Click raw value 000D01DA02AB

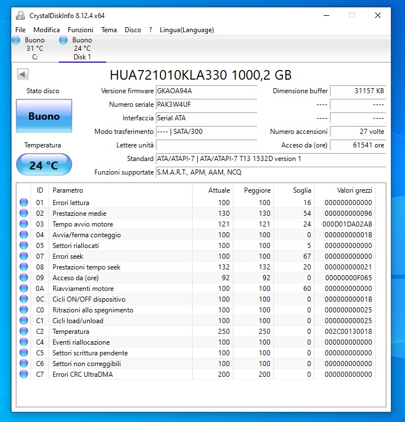347,224
